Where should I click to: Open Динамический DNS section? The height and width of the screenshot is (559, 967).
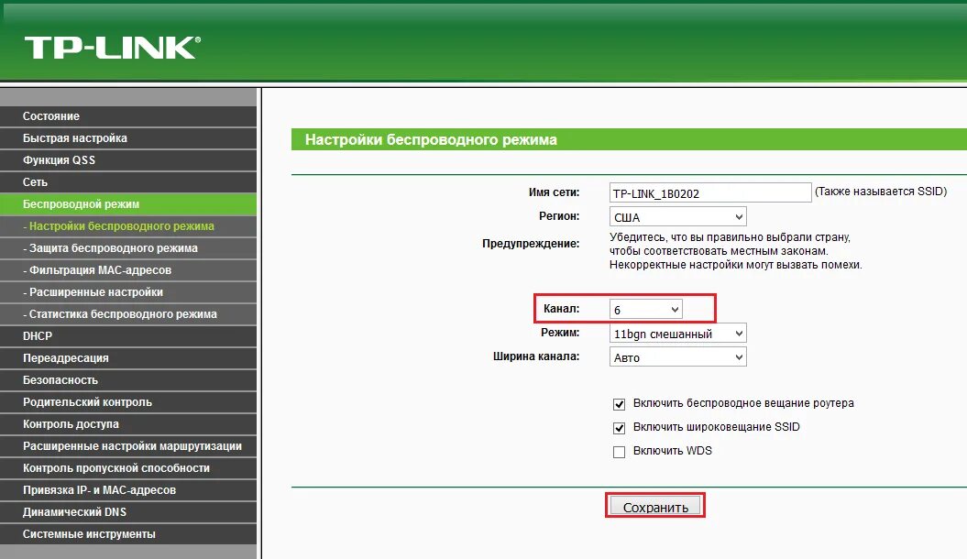pyautogui.click(x=128, y=512)
